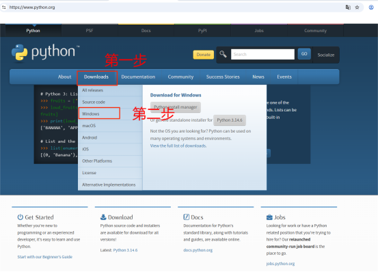Click the yellow Donate button
This screenshot has height=272, width=378.
coord(203,55)
